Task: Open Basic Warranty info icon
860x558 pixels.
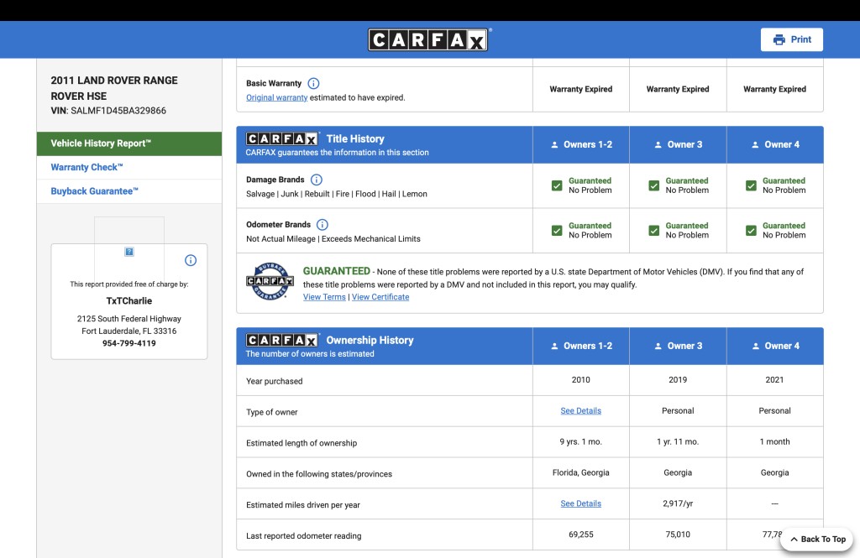Action: [313, 83]
